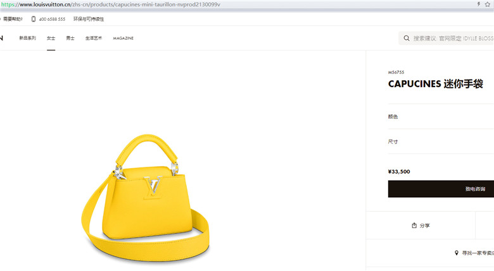Screen dimensions: 494x271
Task: Click the magnifier icon in the search box
Action: tap(407, 38)
